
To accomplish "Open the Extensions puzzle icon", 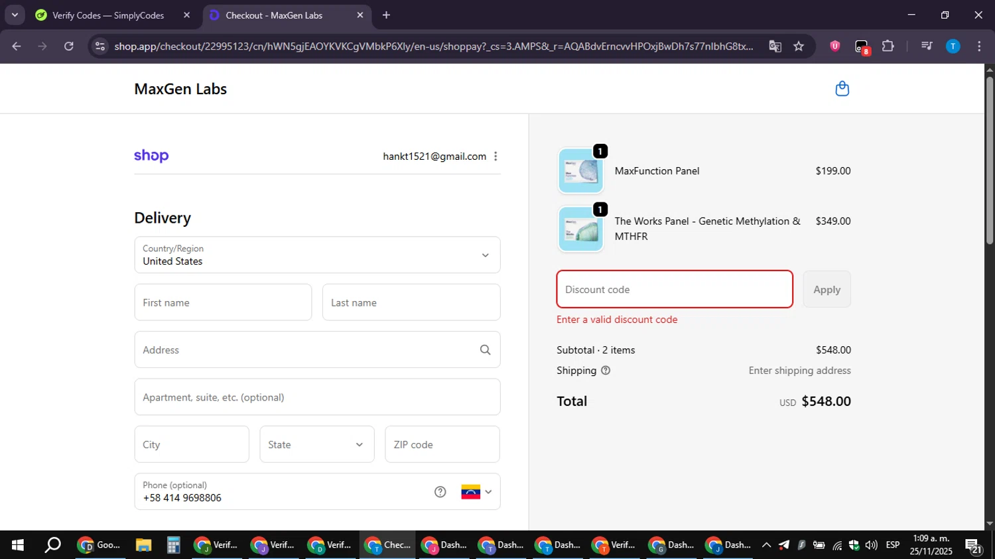I will pyautogui.click(x=888, y=46).
